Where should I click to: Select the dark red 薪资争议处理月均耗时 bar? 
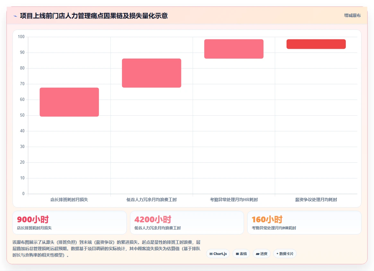click(316, 44)
